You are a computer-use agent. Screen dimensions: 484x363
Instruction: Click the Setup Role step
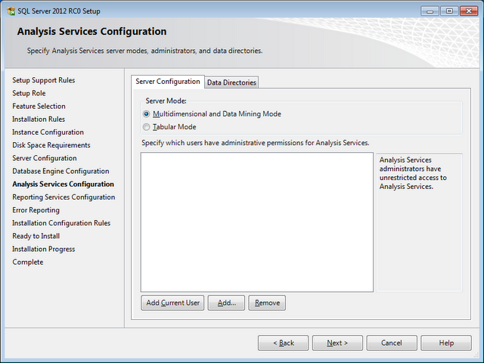point(29,93)
